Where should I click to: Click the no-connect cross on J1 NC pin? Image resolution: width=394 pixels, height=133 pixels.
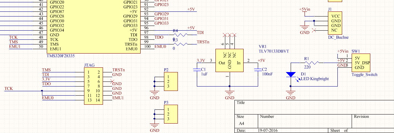(314, 30)
